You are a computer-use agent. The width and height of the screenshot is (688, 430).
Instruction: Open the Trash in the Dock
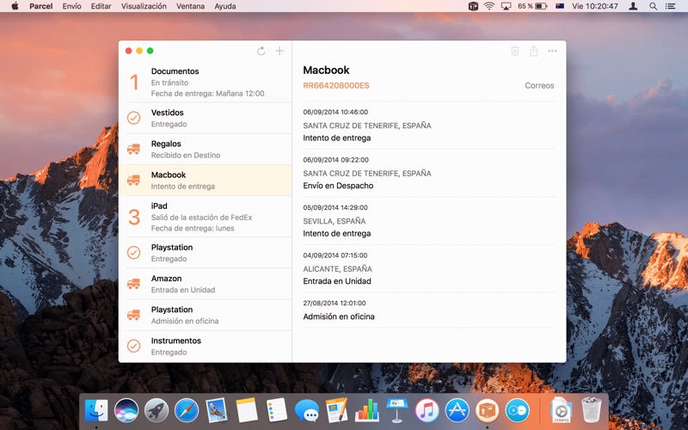click(592, 410)
